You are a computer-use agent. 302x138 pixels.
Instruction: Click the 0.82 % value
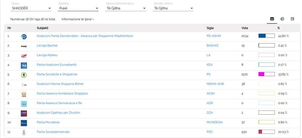(283, 84)
